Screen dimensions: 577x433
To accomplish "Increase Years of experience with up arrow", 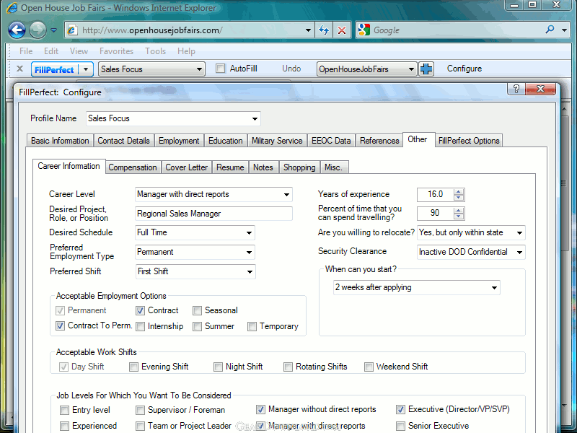I will point(459,191).
